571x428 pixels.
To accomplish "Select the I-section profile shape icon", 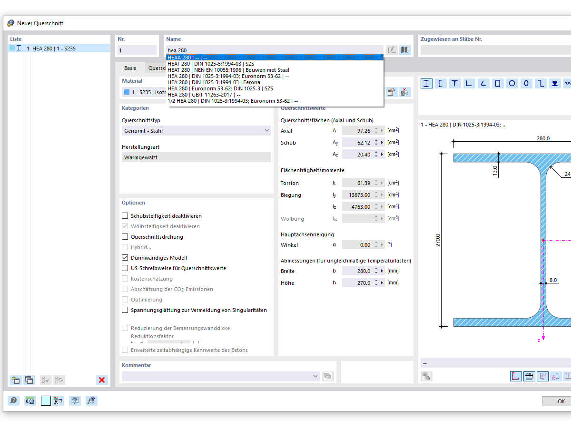I will pos(427,84).
